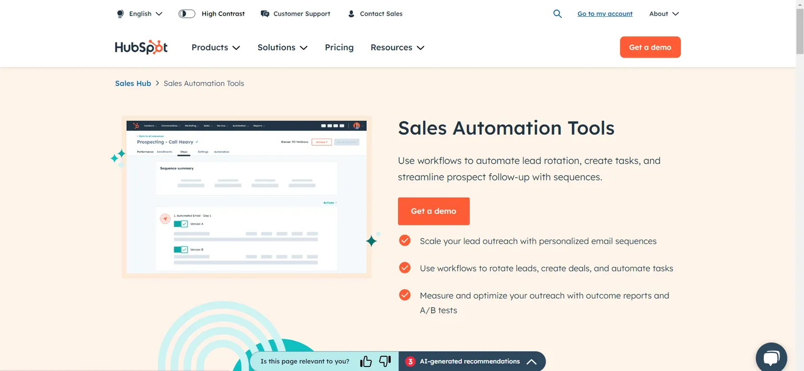The image size is (804, 371).
Task: Follow the Go to my account link
Action: [x=605, y=13]
